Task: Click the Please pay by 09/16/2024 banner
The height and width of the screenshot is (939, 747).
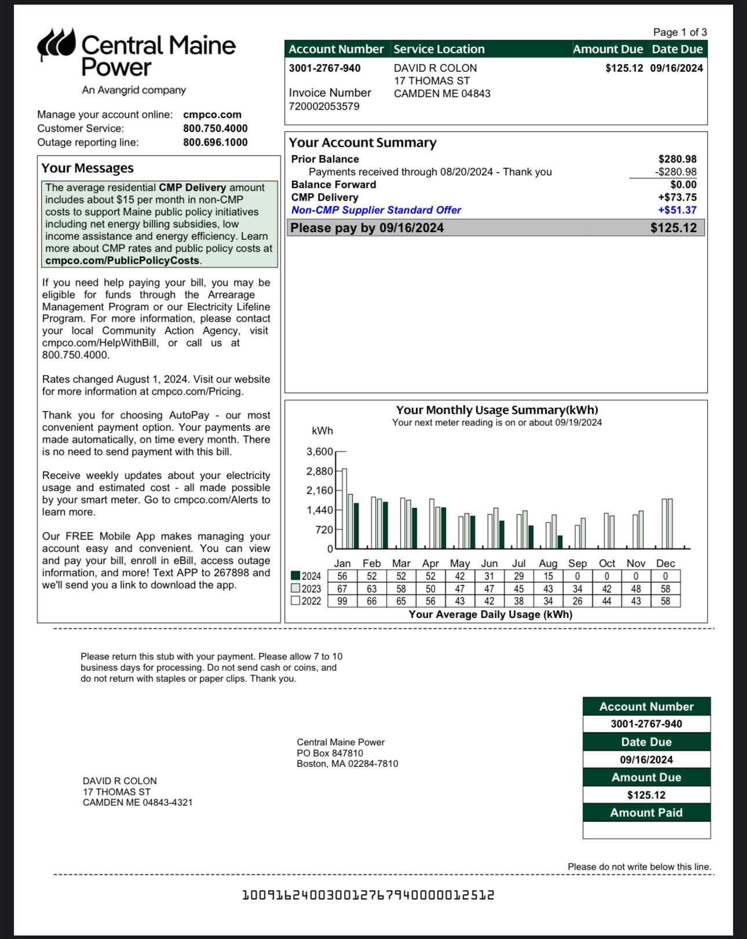Action: coord(496,228)
